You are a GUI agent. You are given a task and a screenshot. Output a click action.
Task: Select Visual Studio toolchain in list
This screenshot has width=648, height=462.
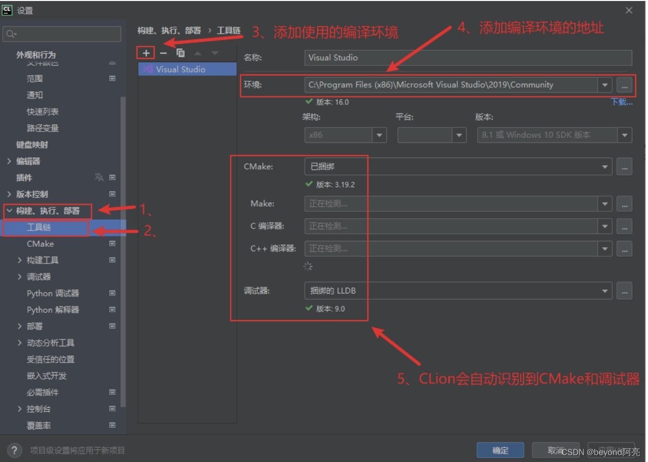[187, 69]
